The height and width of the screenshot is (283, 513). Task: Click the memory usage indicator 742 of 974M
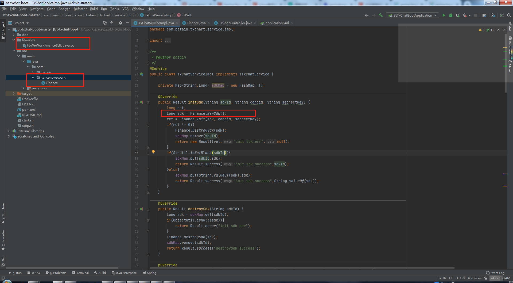click(x=500, y=278)
